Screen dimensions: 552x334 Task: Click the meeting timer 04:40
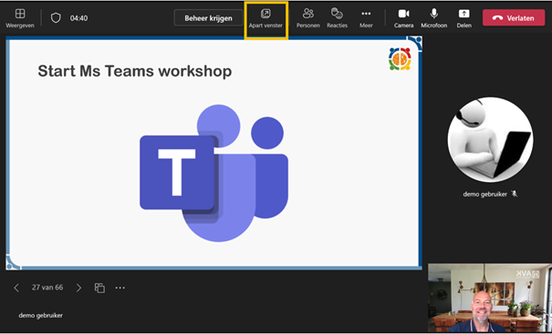[x=78, y=18]
